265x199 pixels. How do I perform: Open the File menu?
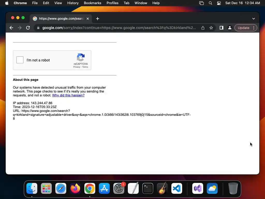click(x=35, y=3)
